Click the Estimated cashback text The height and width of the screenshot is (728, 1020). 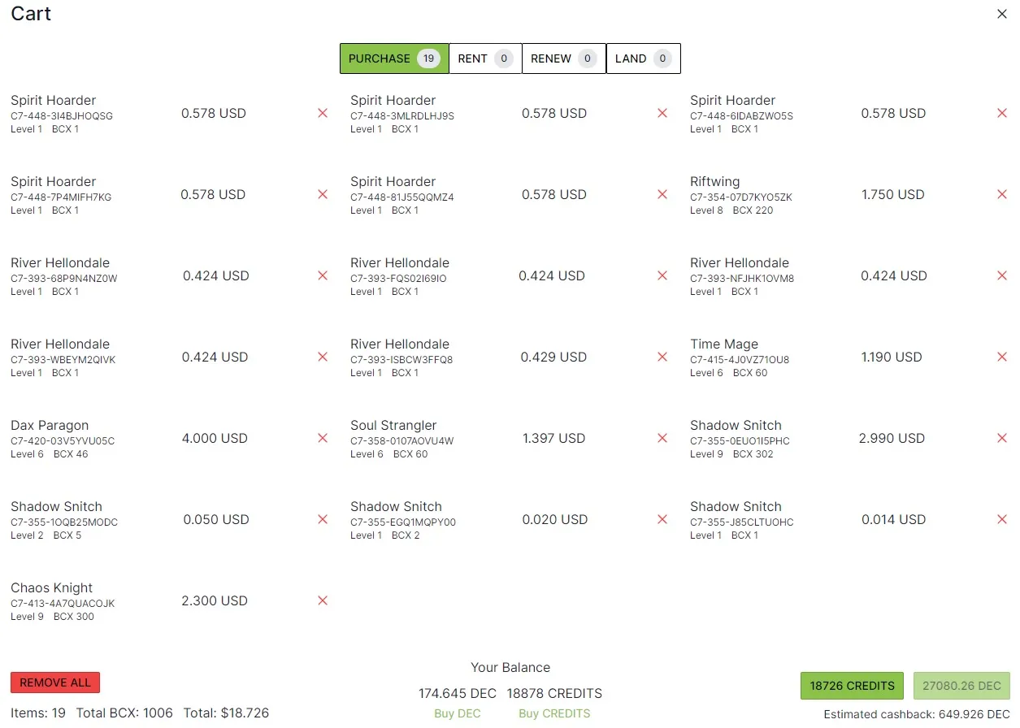click(917, 714)
